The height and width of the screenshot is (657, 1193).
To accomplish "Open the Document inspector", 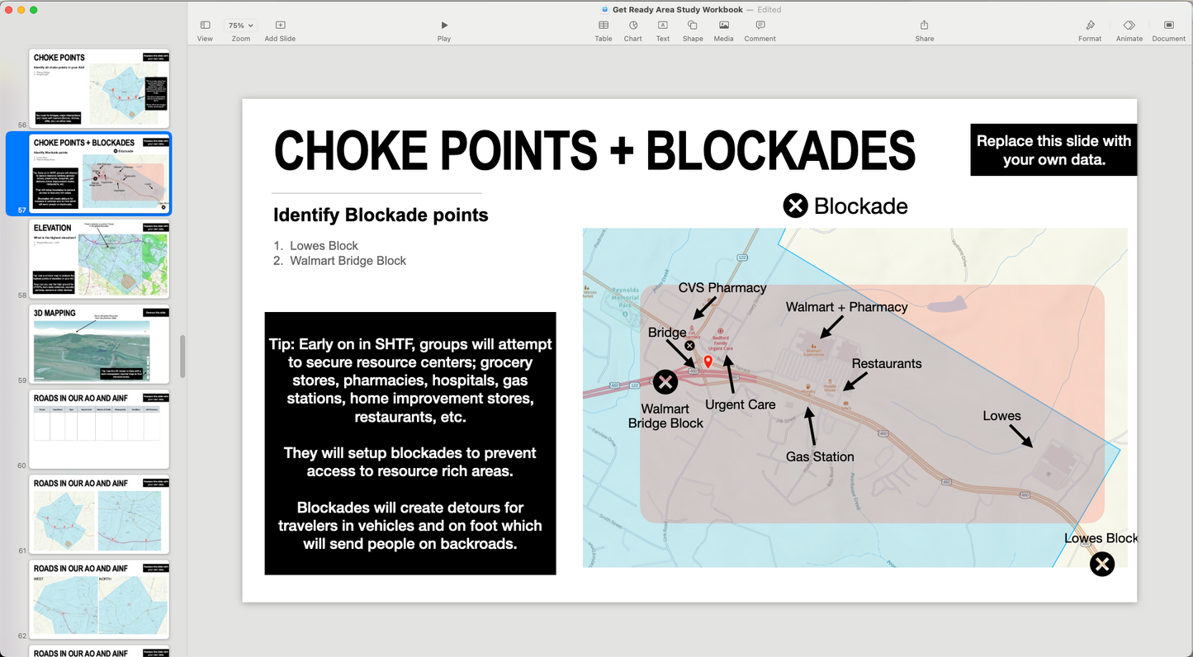I will [x=1169, y=31].
